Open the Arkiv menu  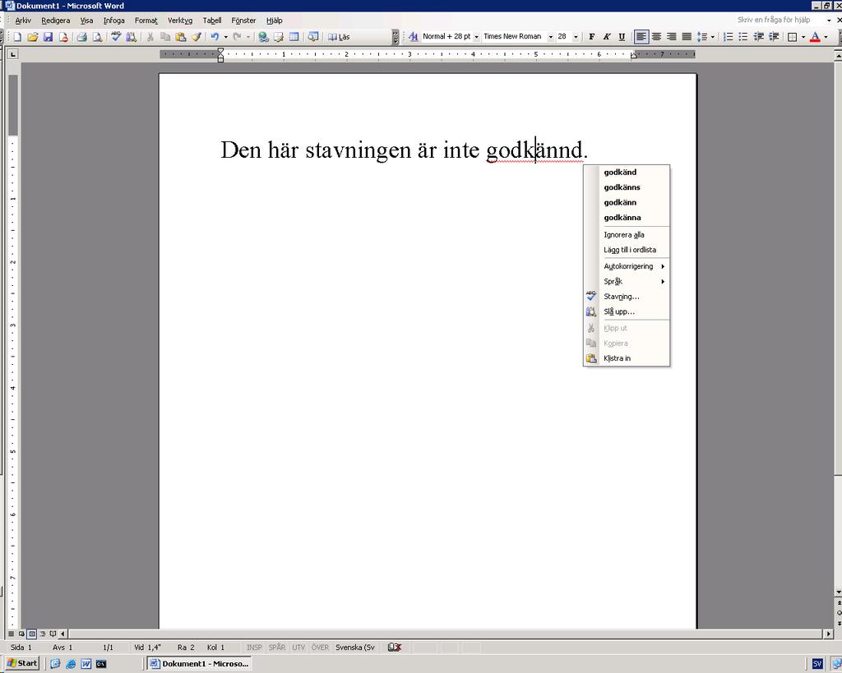point(23,21)
